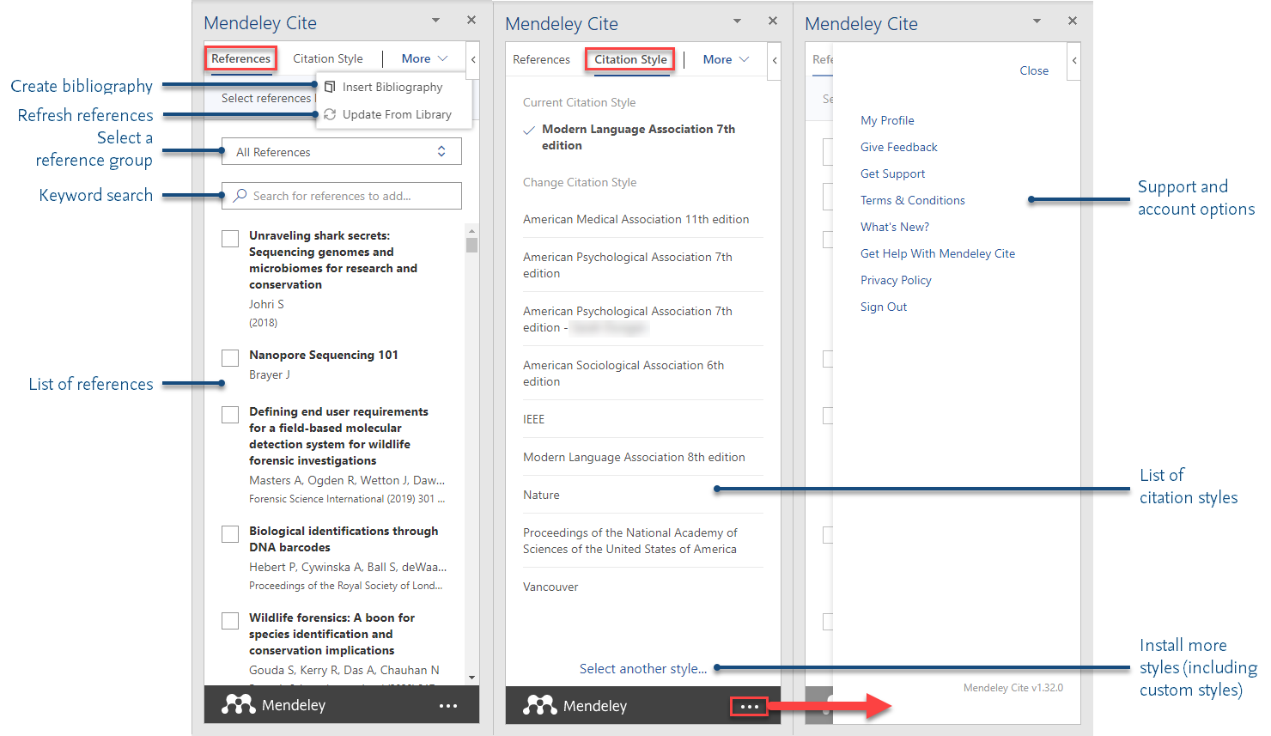
Task: Open All References group dropdown
Action: click(x=342, y=152)
